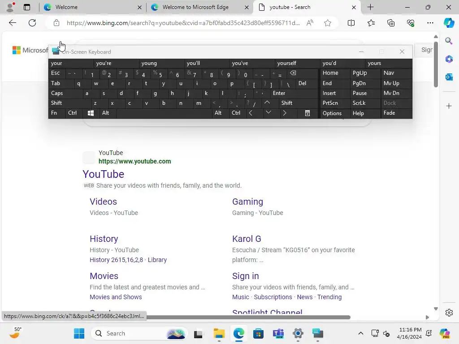Image resolution: width=459 pixels, height=344 pixels.
Task: Open a new tab with plus
Action: point(370,7)
